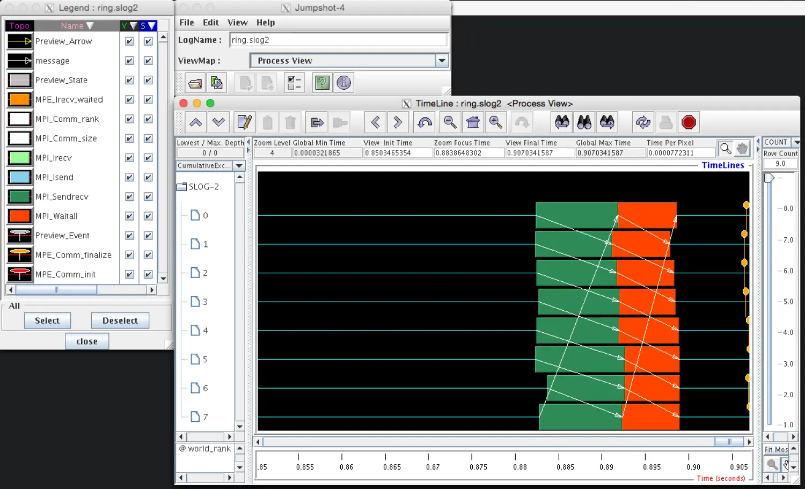
Task: Select the magnifier zoom-mode tool
Action: 726,148
